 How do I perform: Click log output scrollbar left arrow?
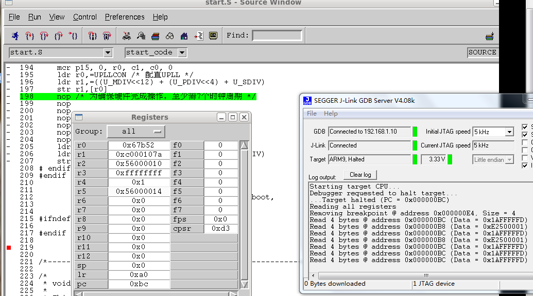313,275
